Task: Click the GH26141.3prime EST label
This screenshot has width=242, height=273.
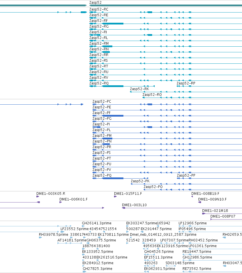Action: tap(97, 223)
